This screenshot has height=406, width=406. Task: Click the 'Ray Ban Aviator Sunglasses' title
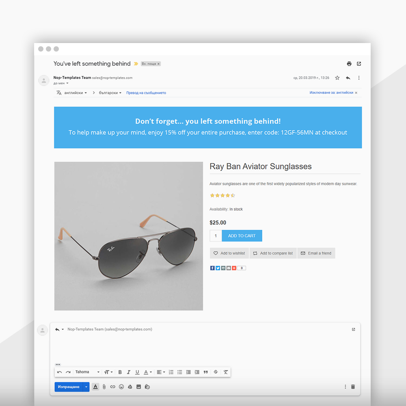(261, 166)
